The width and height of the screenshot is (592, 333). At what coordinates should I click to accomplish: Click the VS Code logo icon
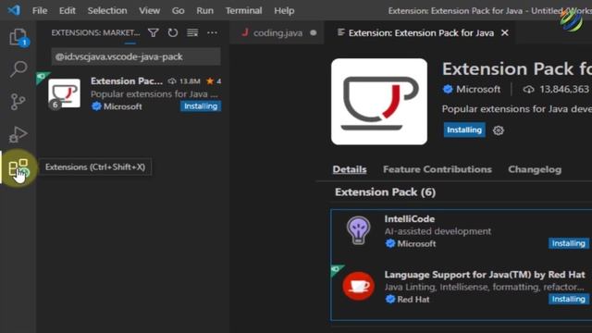(14, 10)
